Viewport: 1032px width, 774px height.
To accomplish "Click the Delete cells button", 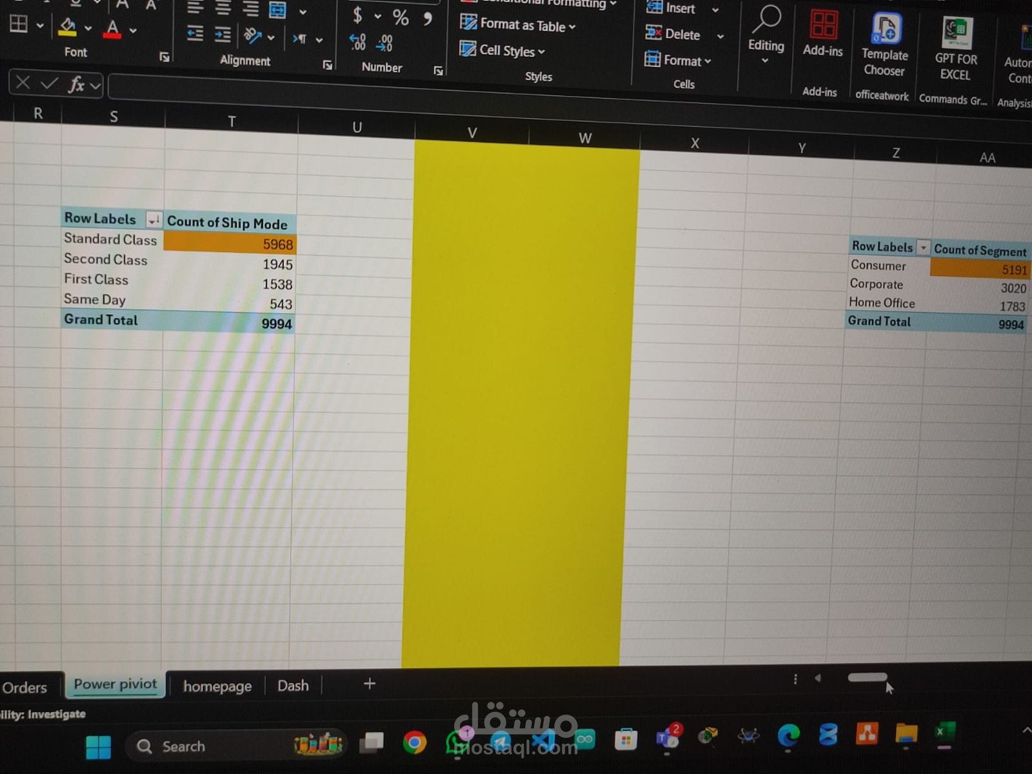I will [x=673, y=34].
